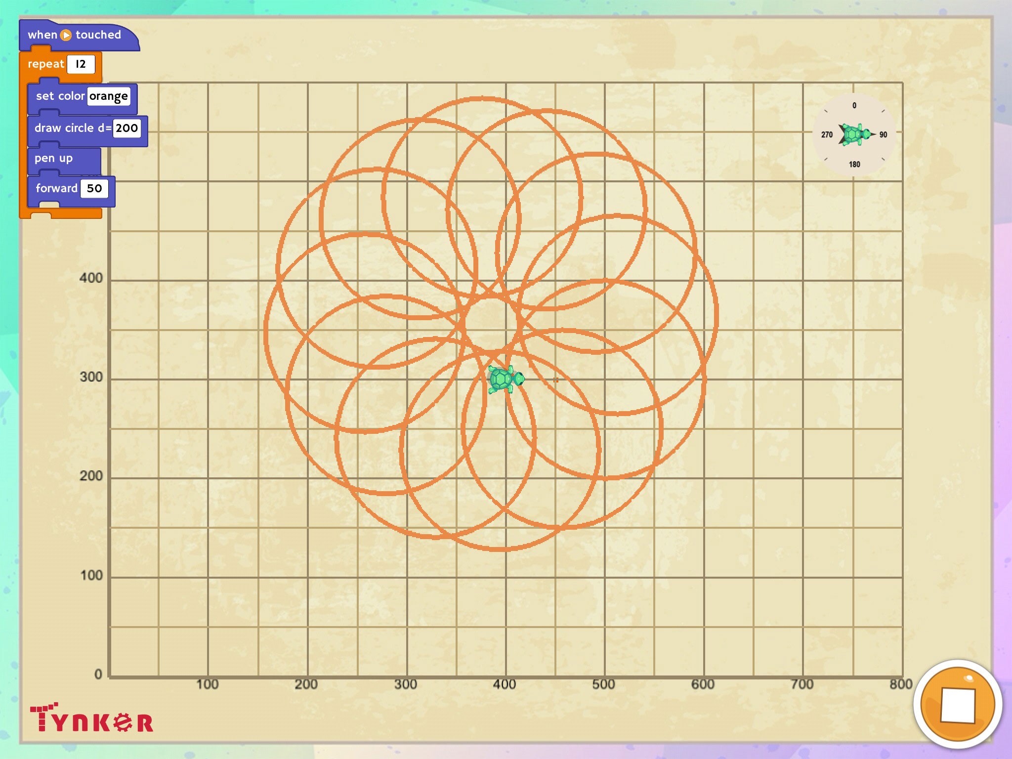Viewport: 1012px width, 759px height.
Task: Edit the forward distance value 50
Action: pyautogui.click(x=94, y=188)
